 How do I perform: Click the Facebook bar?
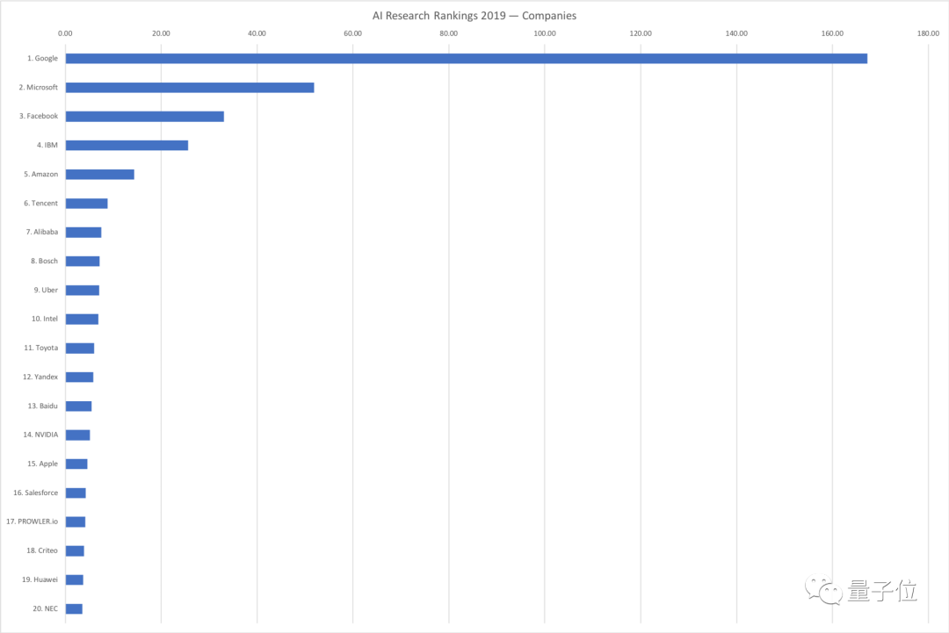coord(145,117)
